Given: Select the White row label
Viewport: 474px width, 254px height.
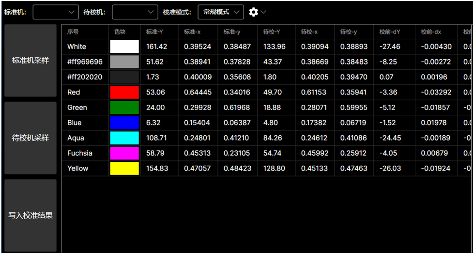Looking at the screenshot, I should pyautogui.click(x=76, y=47).
